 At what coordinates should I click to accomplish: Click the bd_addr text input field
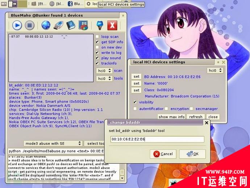coord(157,139)
